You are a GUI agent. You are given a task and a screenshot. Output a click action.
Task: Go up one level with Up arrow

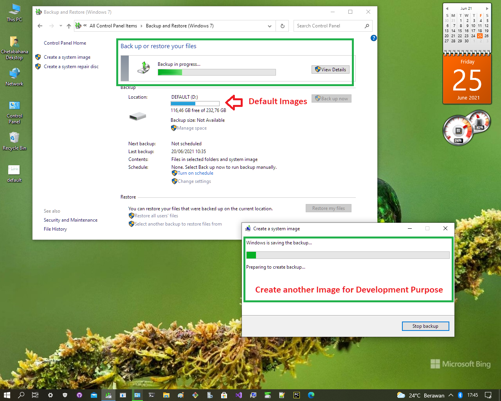click(x=69, y=26)
